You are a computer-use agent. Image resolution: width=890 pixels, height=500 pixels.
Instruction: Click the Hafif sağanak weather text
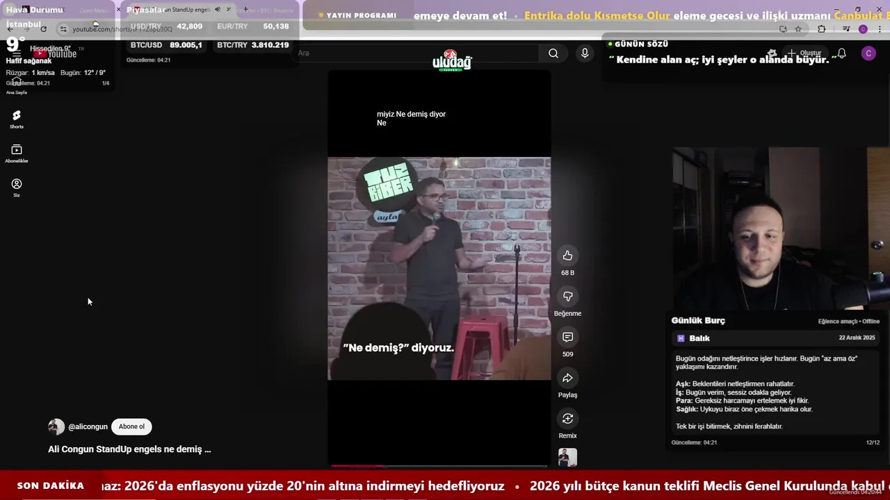click(29, 61)
